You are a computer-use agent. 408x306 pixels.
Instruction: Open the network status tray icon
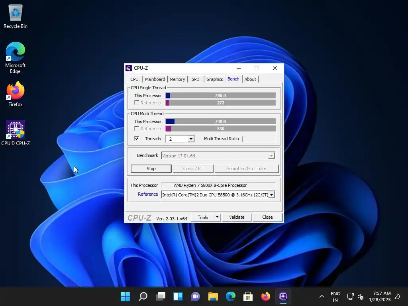(x=351, y=296)
